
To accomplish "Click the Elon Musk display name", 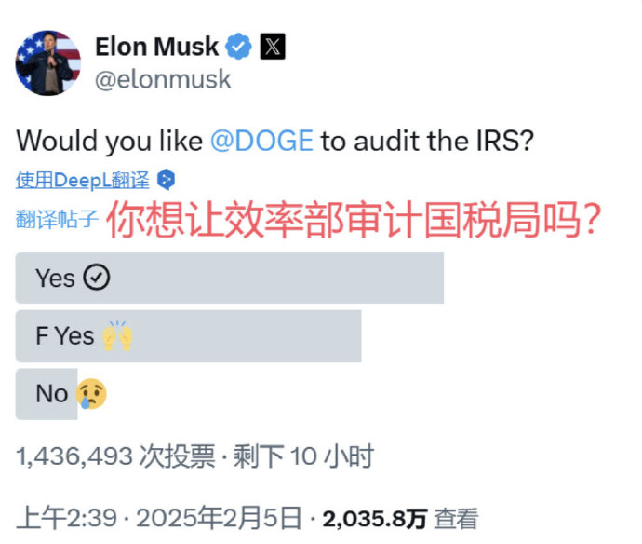I will pos(157,47).
